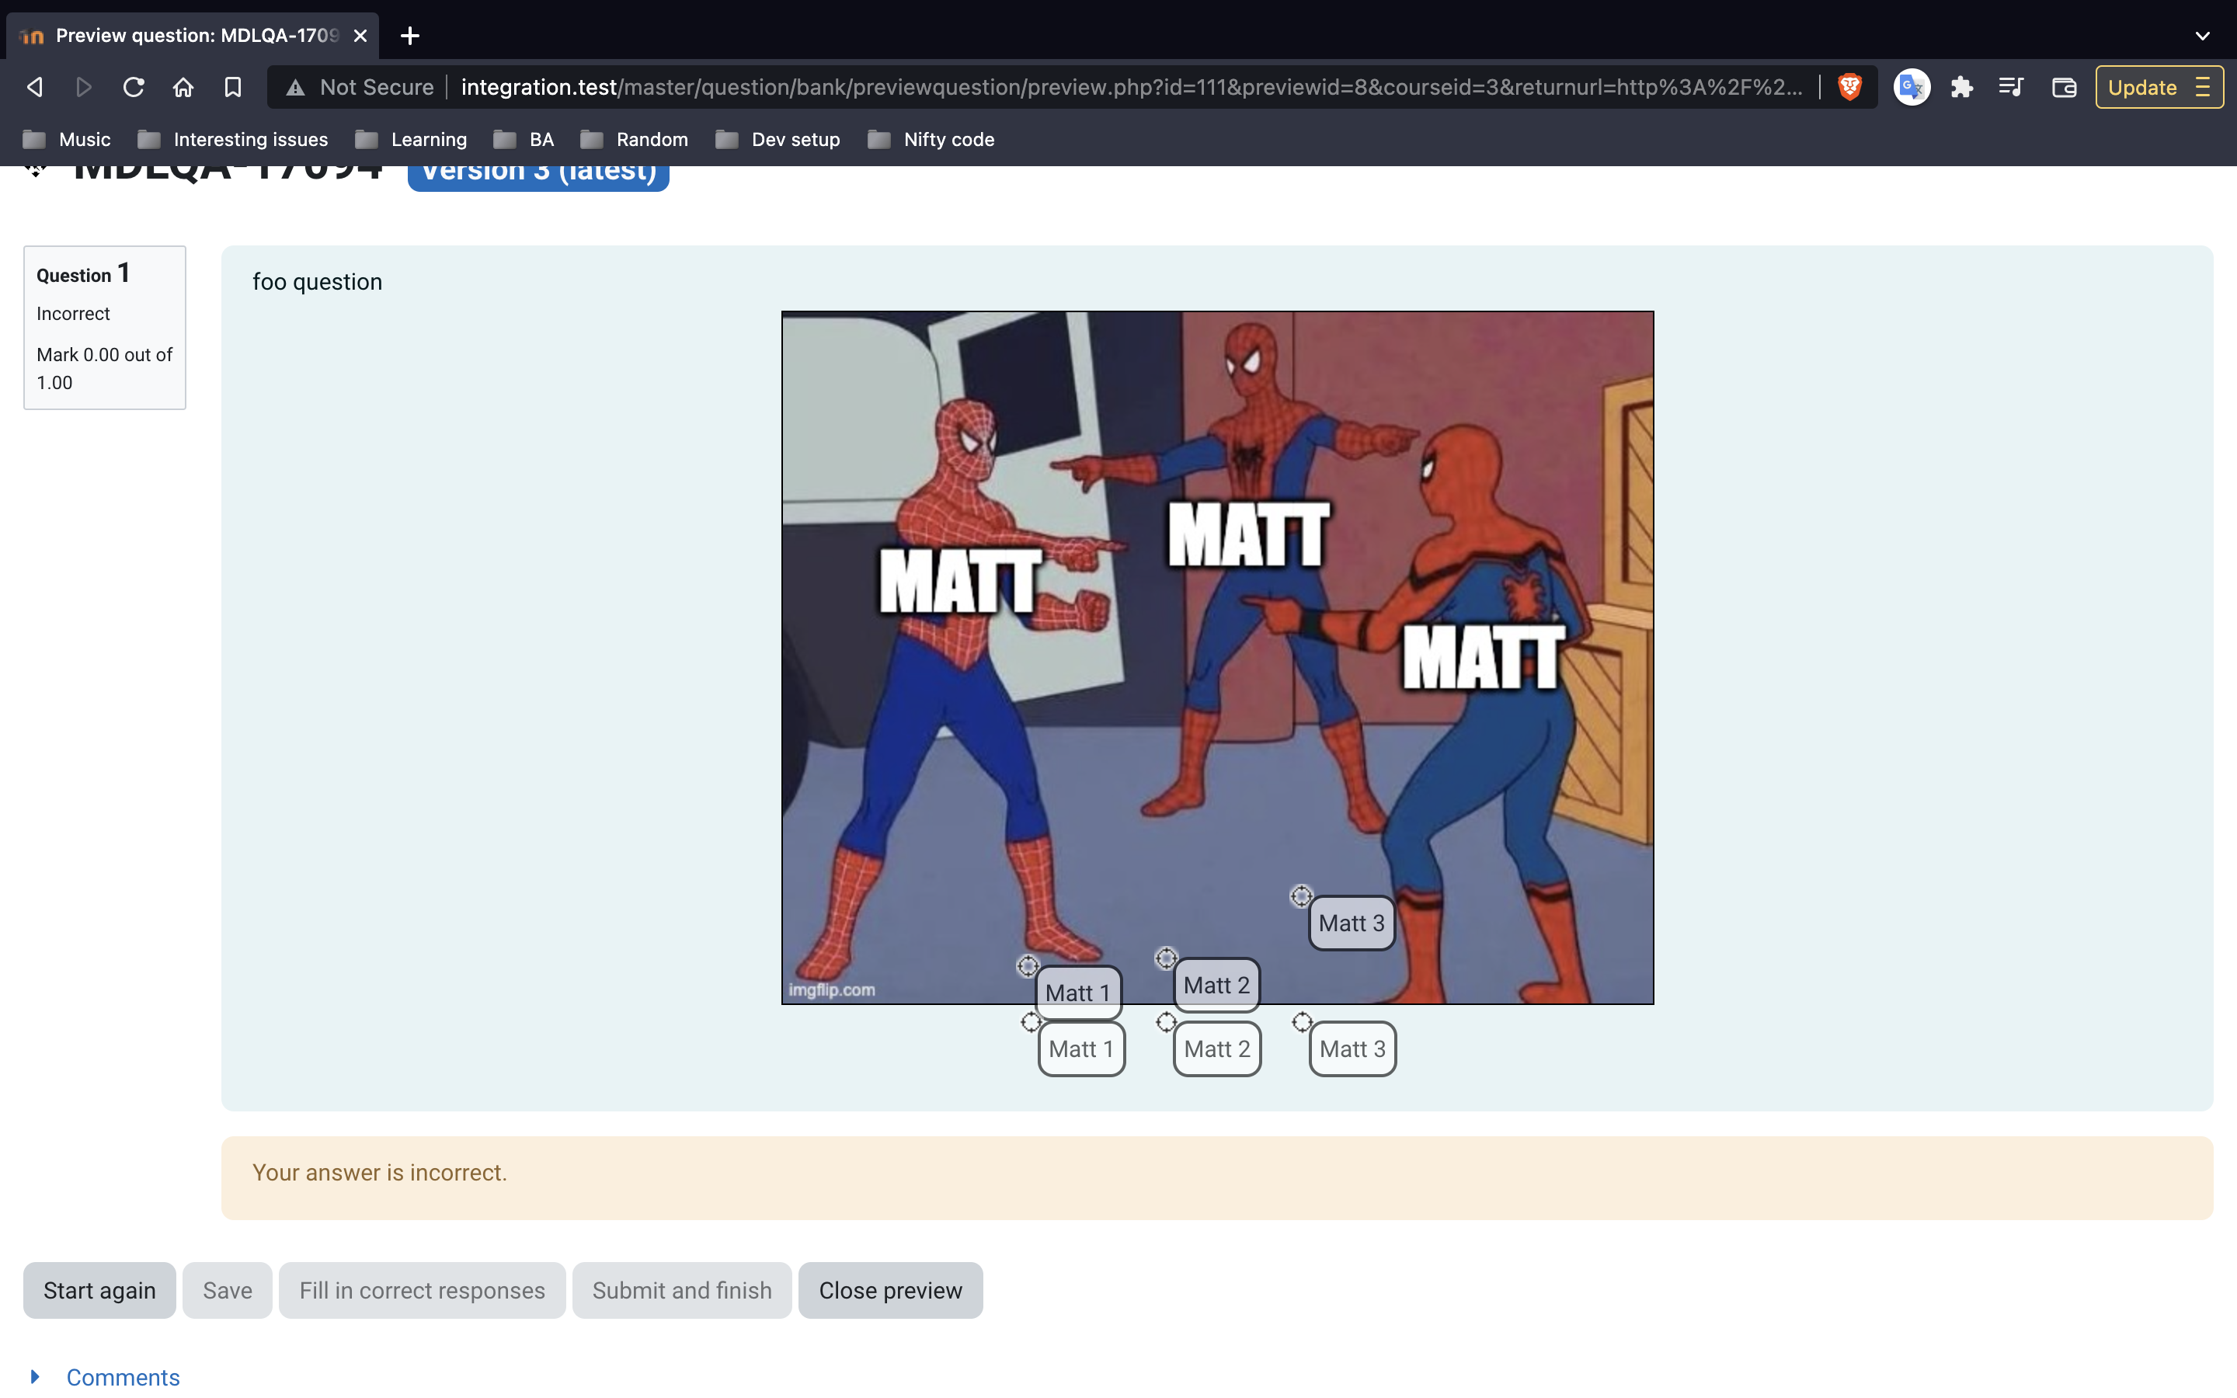Image resolution: width=2237 pixels, height=1398 pixels.
Task: Click Submit and finish button
Action: 682,1290
